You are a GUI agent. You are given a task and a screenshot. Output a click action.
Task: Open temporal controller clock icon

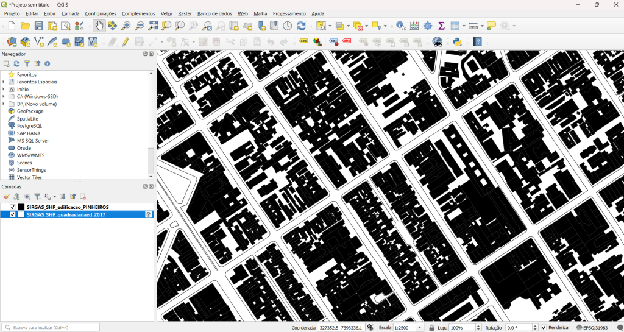pos(288,26)
